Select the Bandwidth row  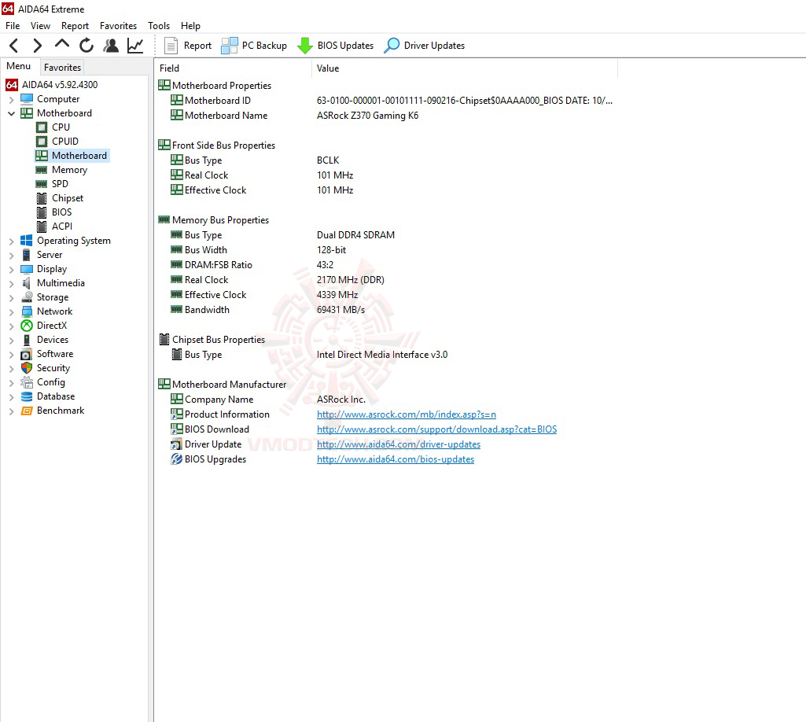[385, 310]
